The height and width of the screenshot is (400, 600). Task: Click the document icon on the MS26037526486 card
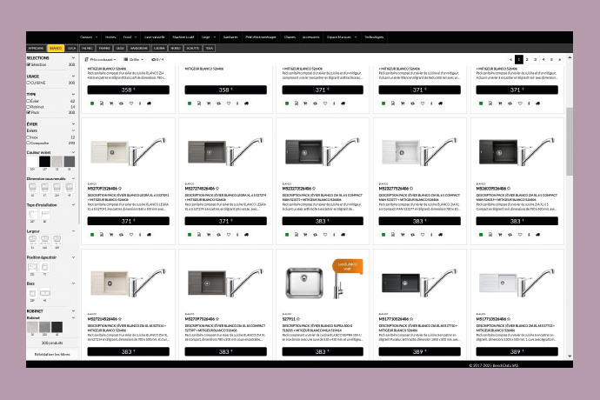(x=490, y=235)
